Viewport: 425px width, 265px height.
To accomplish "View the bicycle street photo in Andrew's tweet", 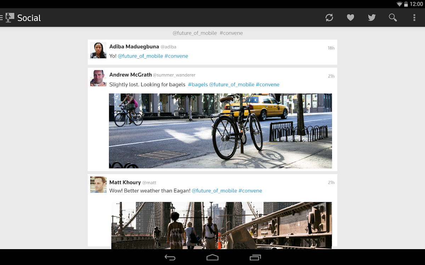I will tap(220, 131).
